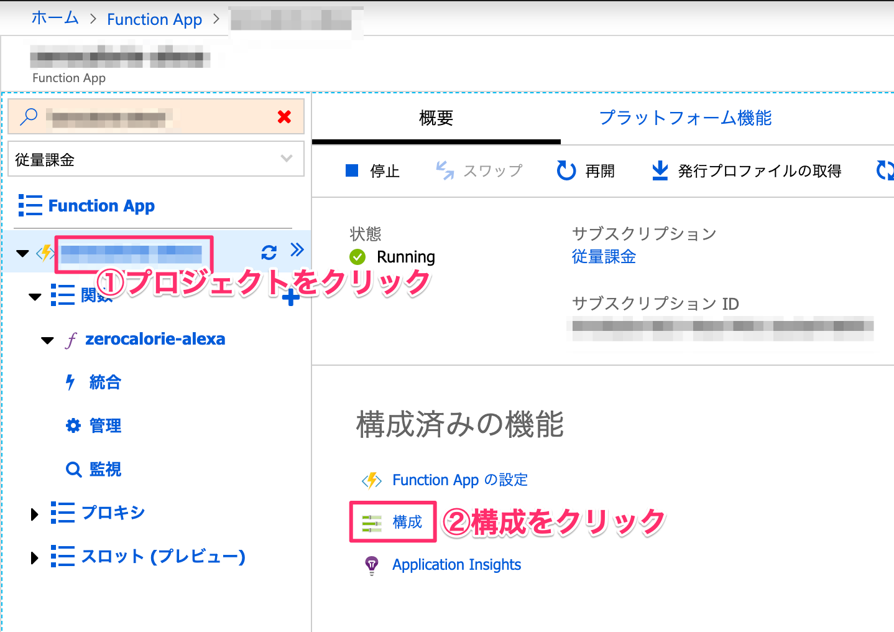Clear search with the red X icon

tap(285, 116)
